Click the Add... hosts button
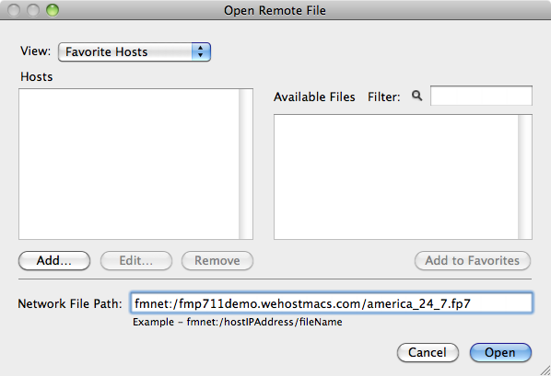Image resolution: width=551 pixels, height=376 pixels. tap(54, 260)
